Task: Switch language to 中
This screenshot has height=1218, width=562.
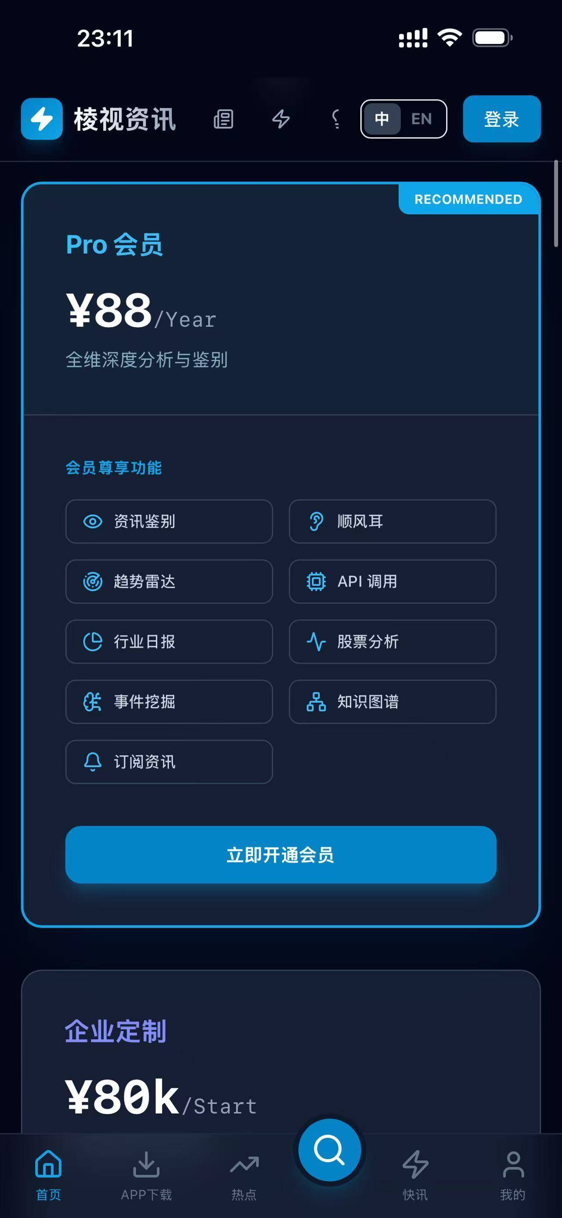Action: coord(382,119)
